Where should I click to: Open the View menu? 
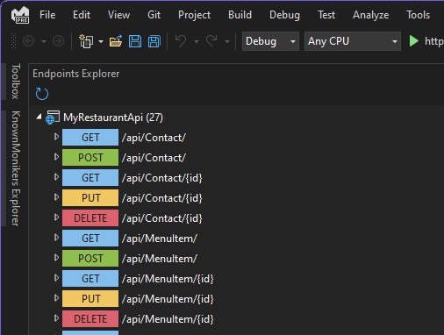(118, 15)
